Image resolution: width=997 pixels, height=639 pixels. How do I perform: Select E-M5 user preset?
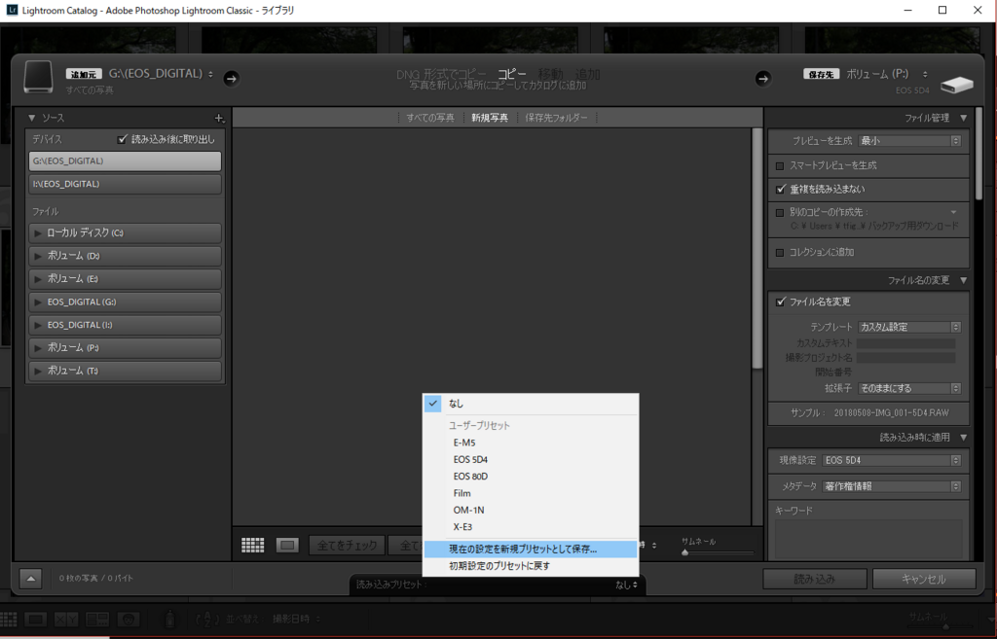[x=531, y=443]
